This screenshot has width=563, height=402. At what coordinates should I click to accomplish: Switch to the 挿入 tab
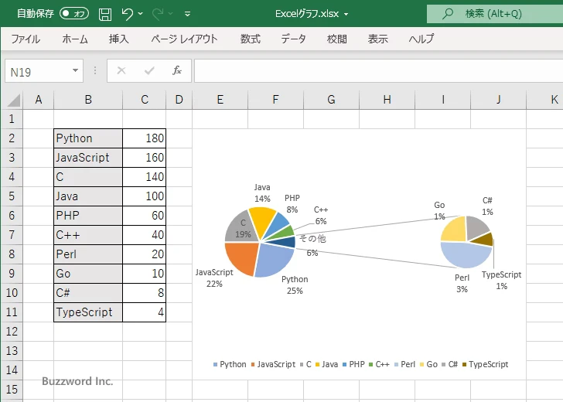tap(119, 39)
